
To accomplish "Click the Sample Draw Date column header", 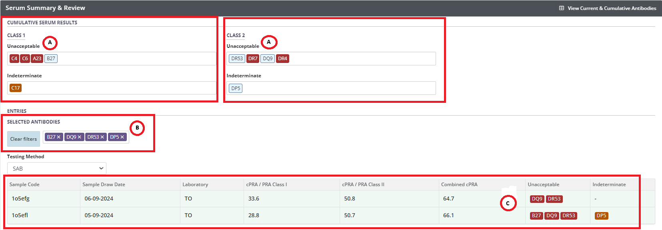I will click(104, 185).
